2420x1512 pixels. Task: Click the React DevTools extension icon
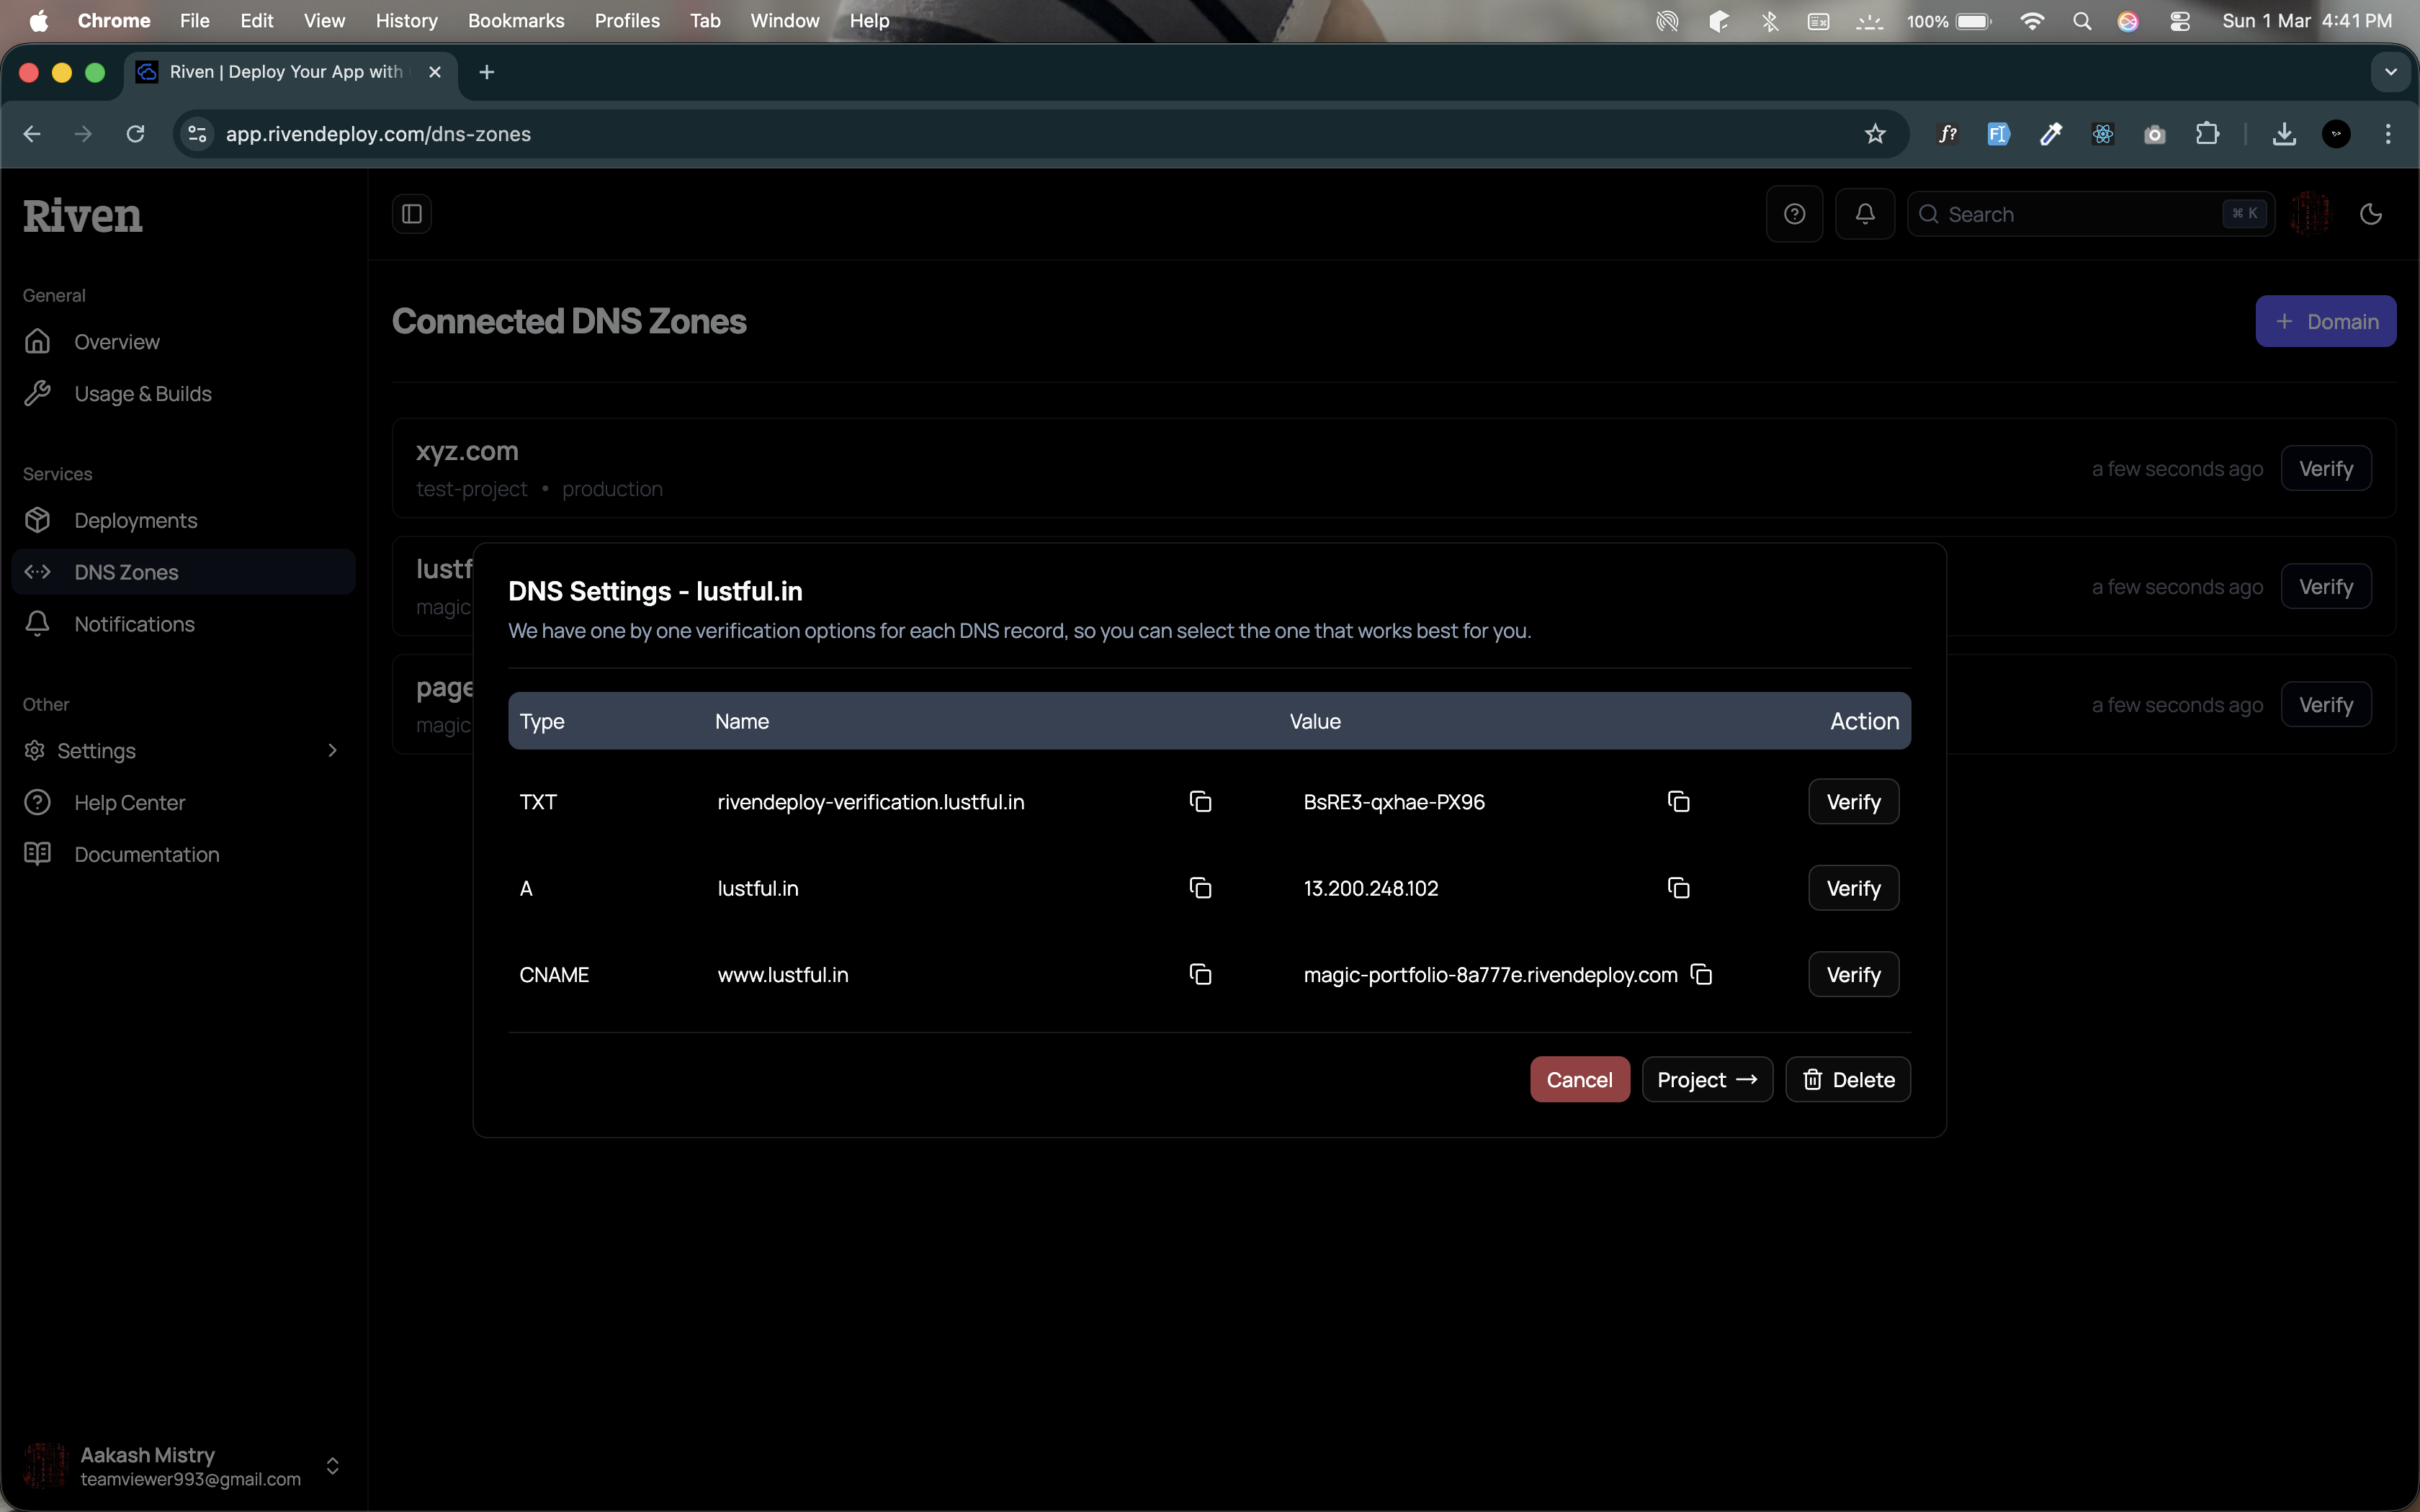pos(2103,134)
